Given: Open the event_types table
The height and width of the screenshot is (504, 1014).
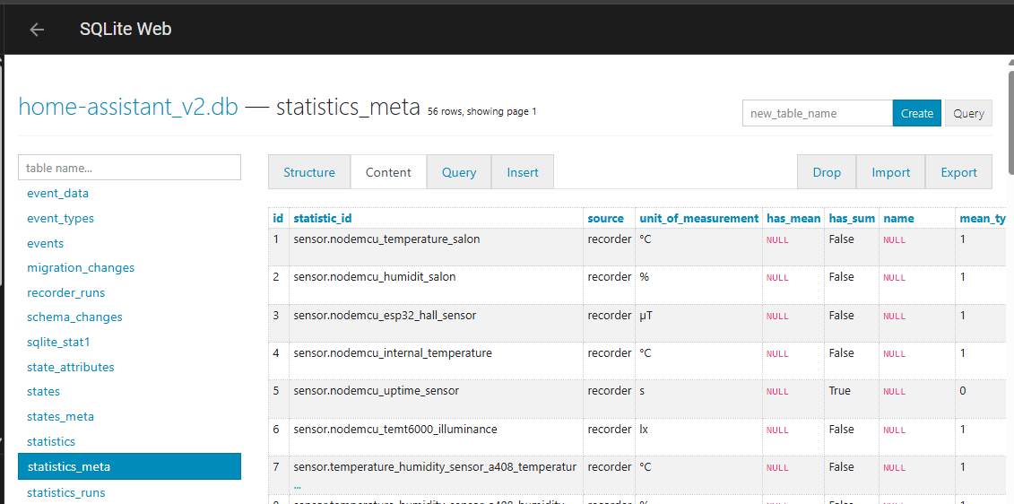Looking at the screenshot, I should tap(60, 219).
